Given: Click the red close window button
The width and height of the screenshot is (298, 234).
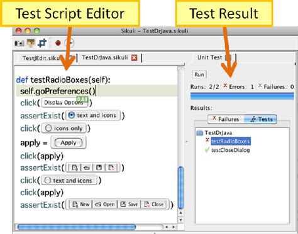Looking at the screenshot, I should [19, 31].
